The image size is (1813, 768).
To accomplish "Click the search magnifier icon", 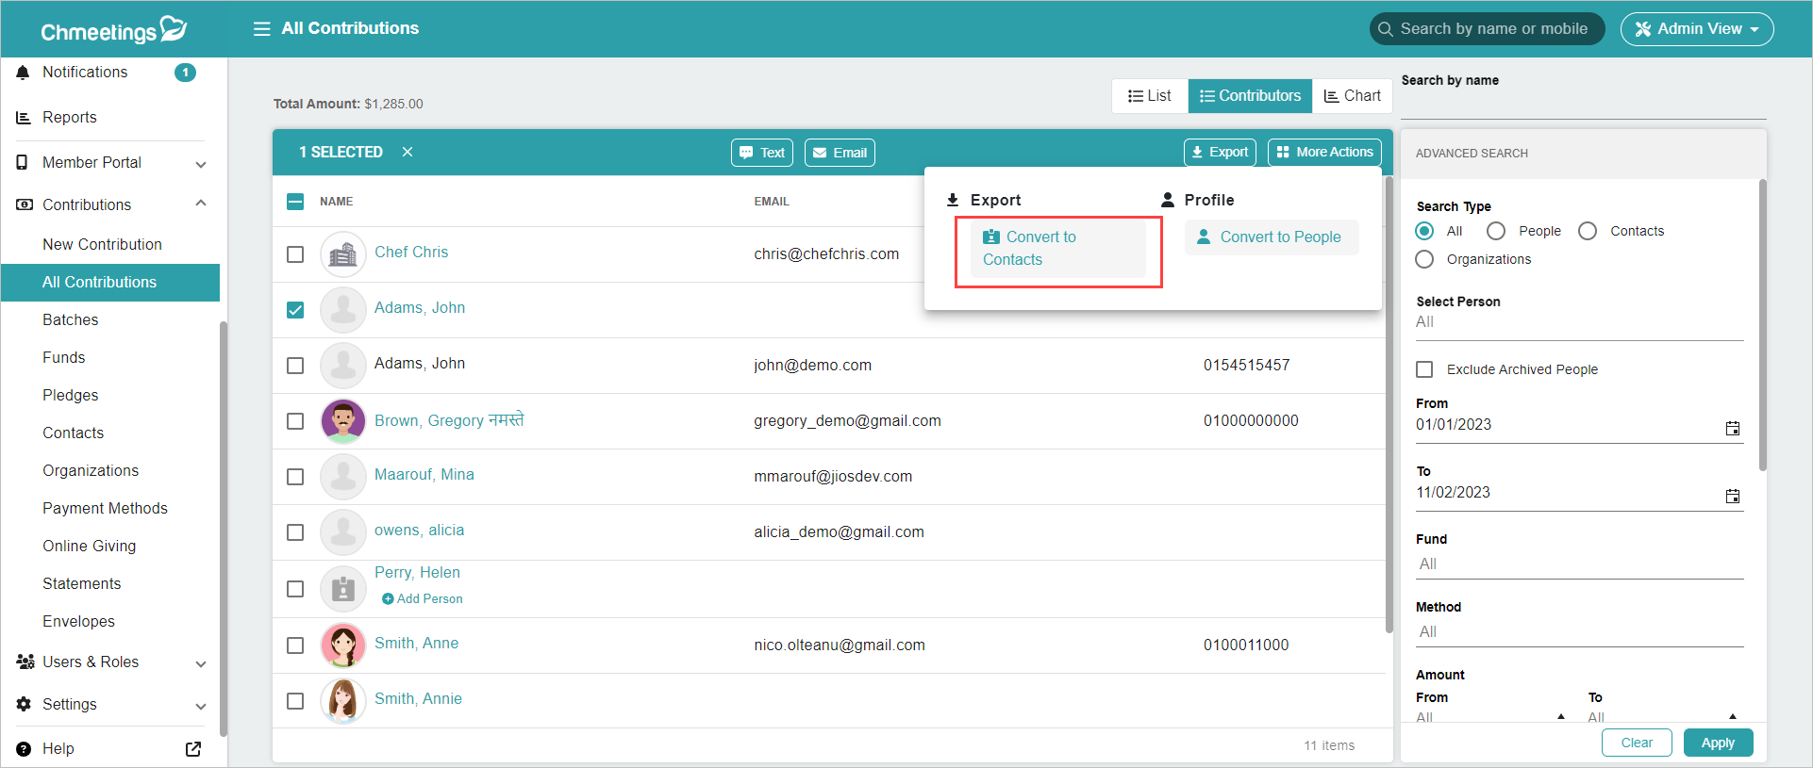I will pyautogui.click(x=1385, y=29).
